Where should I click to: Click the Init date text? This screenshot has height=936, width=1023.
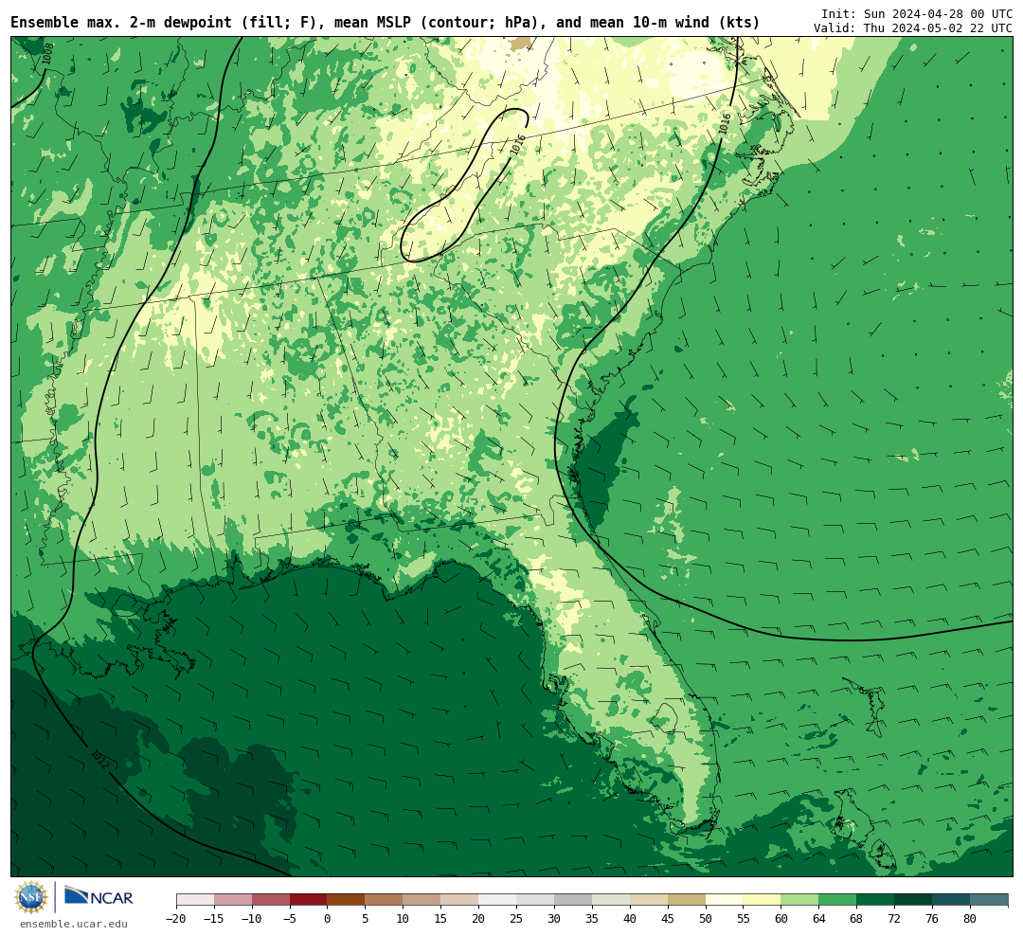[917, 13]
